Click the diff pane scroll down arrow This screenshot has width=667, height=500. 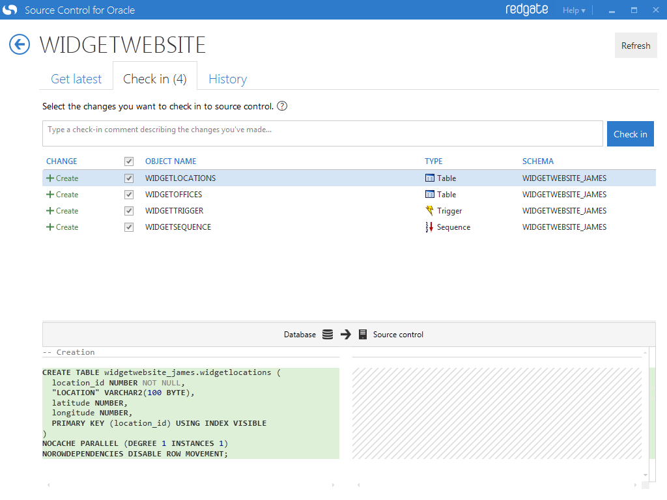646,475
